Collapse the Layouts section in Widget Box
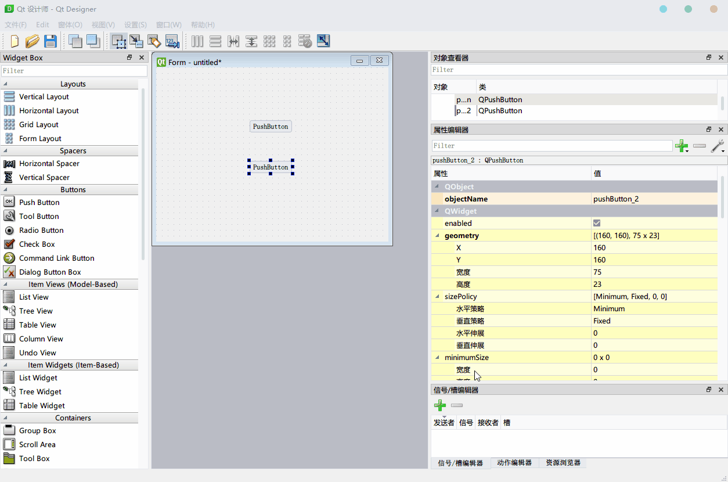The image size is (728, 482). 5,84
